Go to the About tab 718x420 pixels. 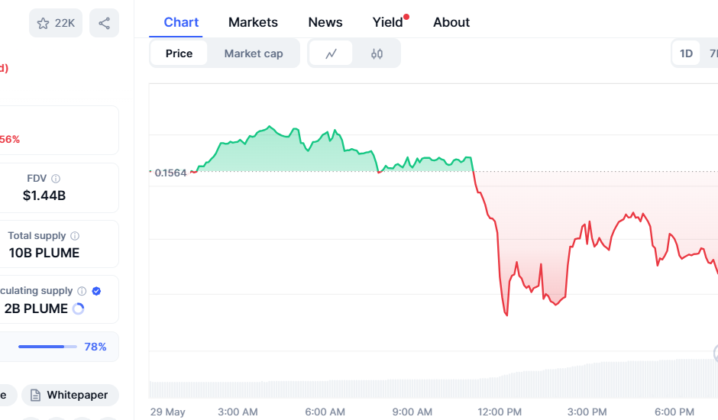(x=451, y=22)
